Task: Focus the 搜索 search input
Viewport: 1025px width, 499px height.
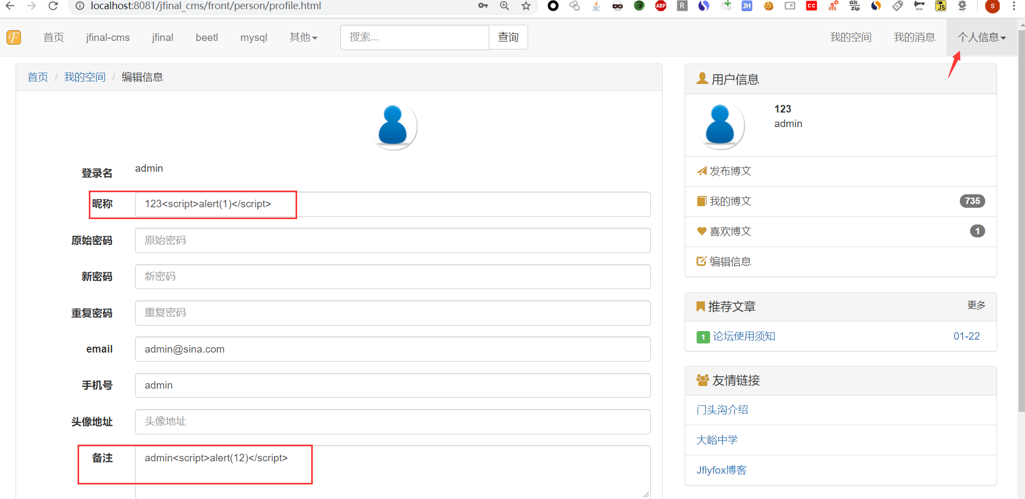Action: pos(415,37)
